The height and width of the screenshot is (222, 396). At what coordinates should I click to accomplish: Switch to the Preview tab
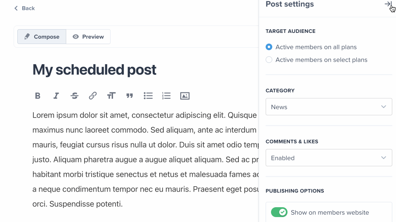click(x=88, y=37)
